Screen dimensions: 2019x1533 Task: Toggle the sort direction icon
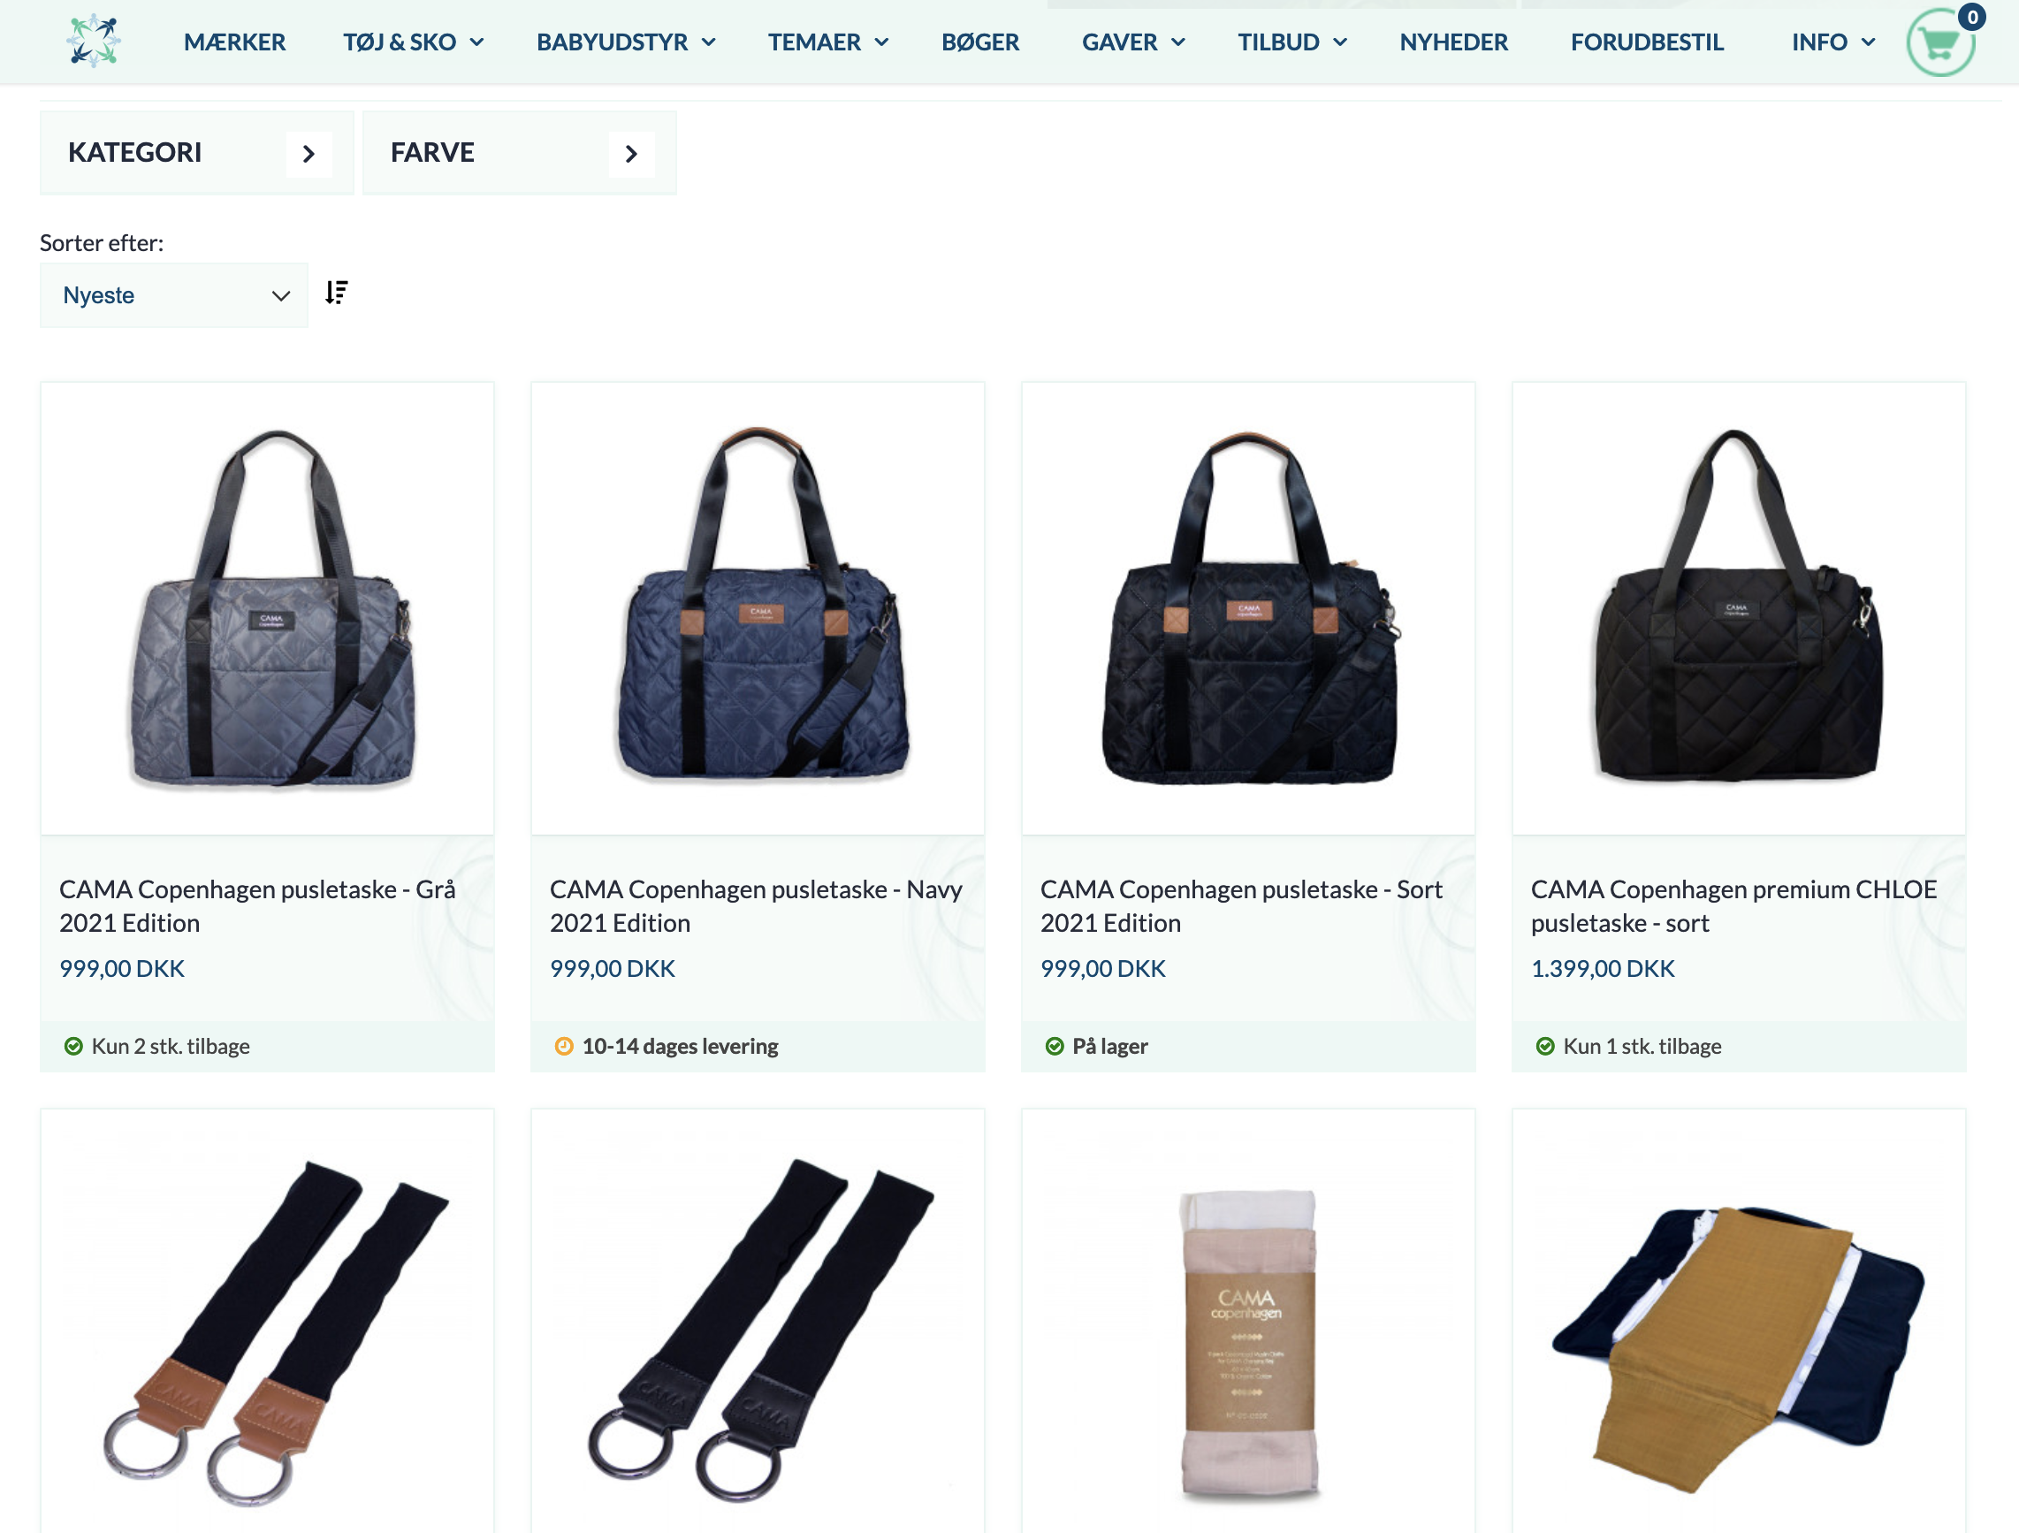click(x=336, y=292)
